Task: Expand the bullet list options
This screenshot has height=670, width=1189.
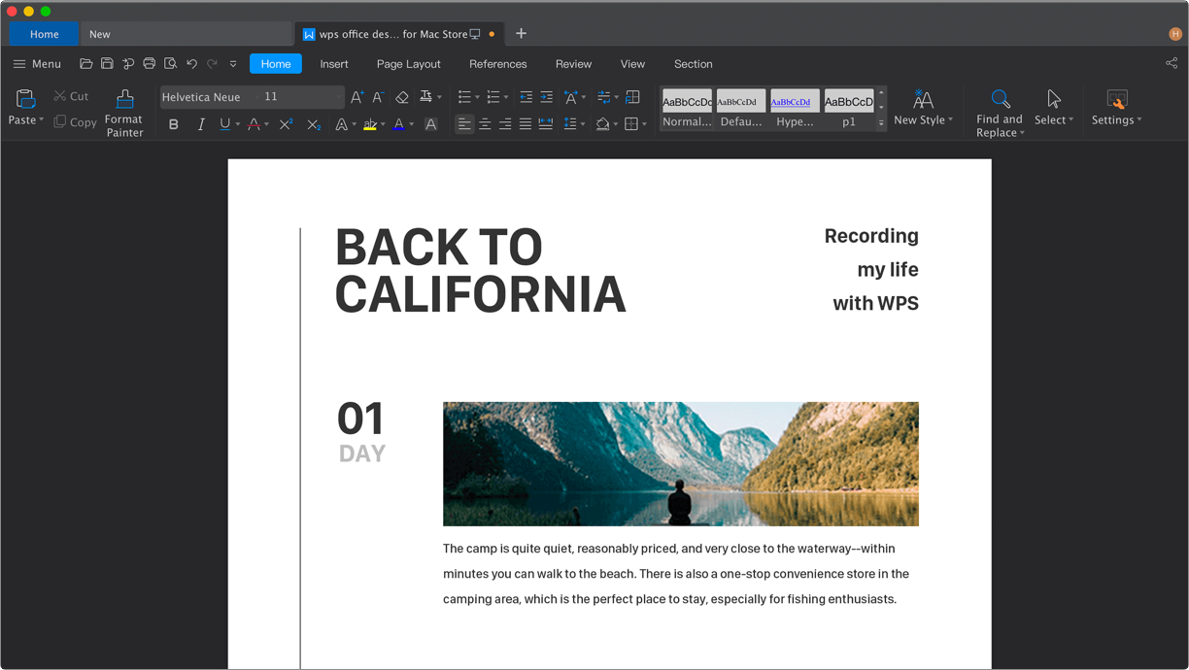Action: point(477,97)
